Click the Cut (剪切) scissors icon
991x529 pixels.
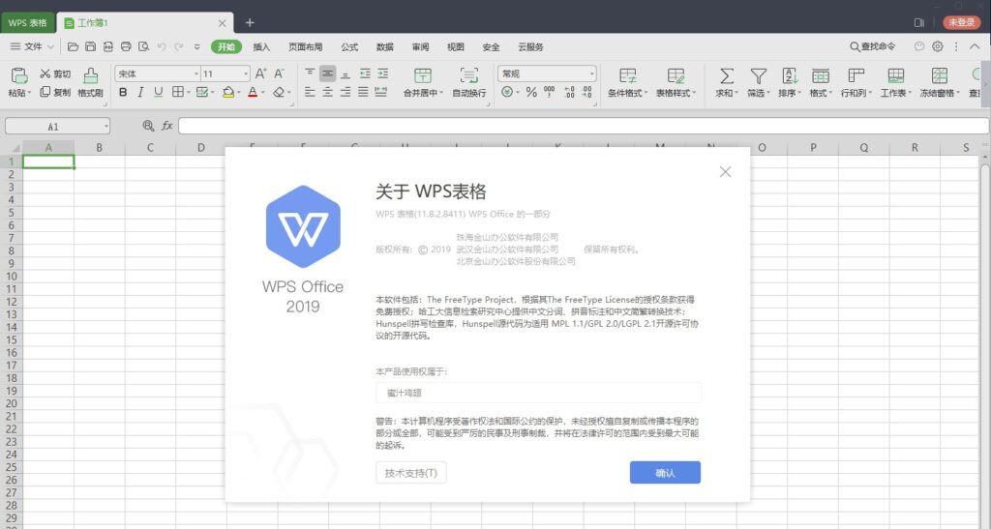(x=45, y=73)
